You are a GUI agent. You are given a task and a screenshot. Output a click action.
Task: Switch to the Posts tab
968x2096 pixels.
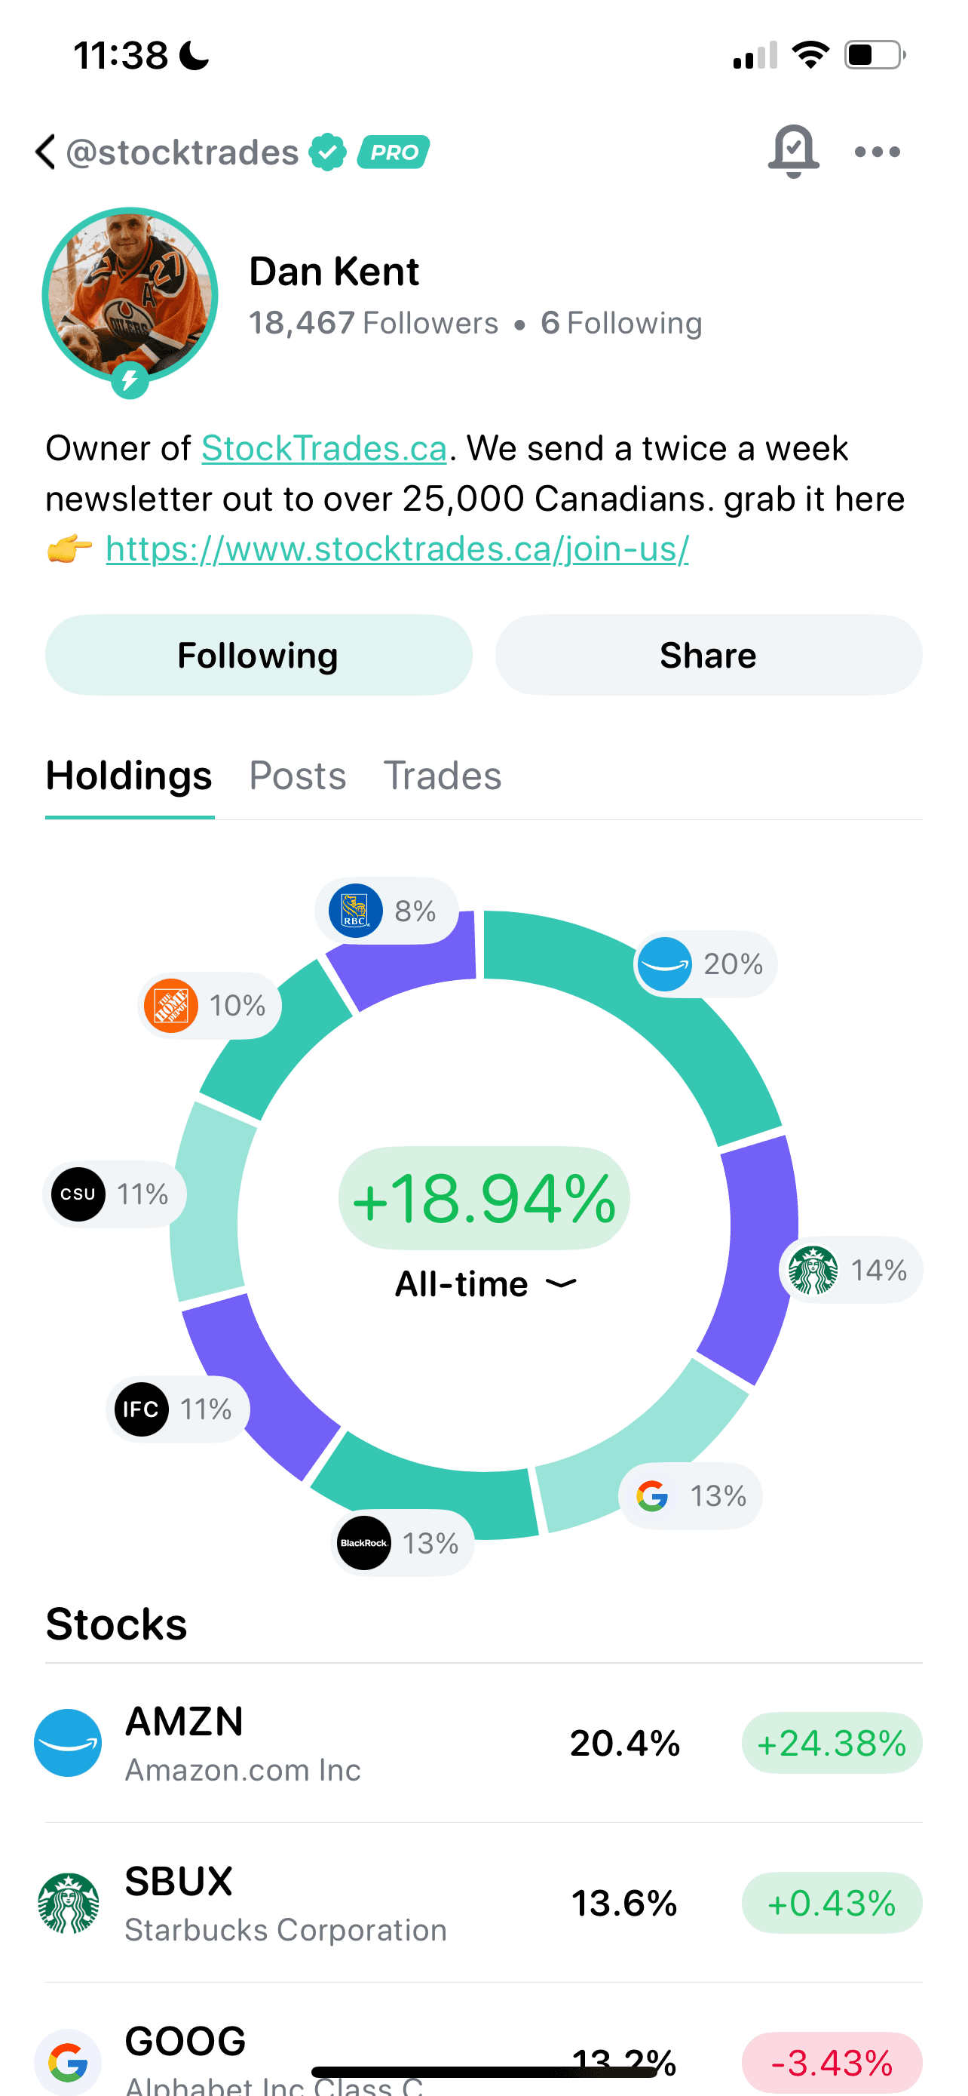pyautogui.click(x=298, y=776)
